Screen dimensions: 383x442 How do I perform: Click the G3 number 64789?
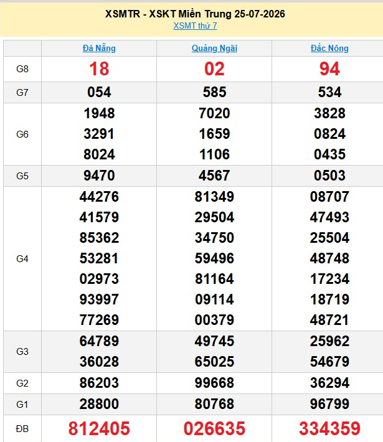click(x=99, y=341)
